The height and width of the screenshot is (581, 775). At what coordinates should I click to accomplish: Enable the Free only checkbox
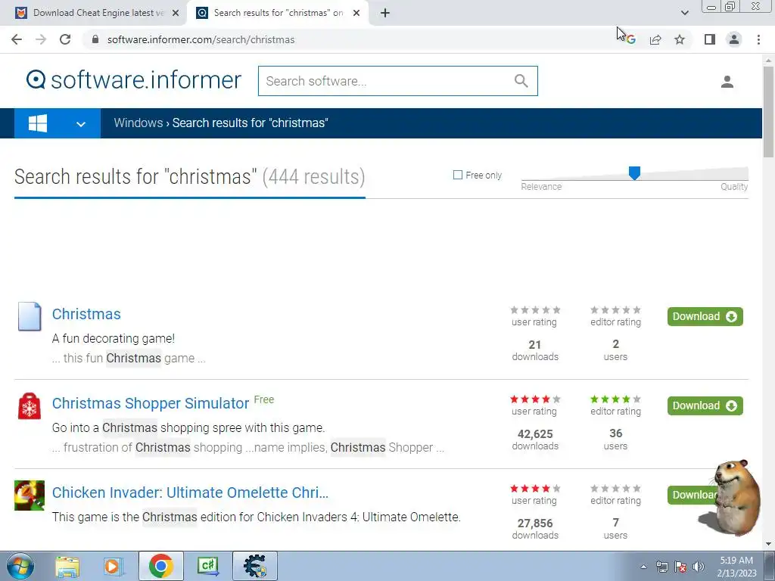(x=458, y=175)
